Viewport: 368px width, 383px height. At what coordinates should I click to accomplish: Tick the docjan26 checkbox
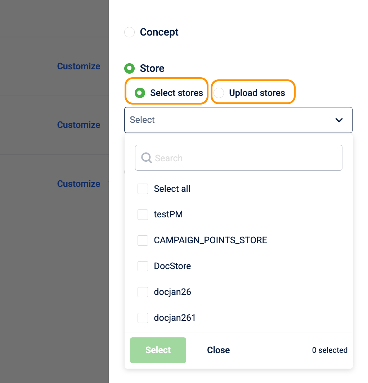[143, 292]
